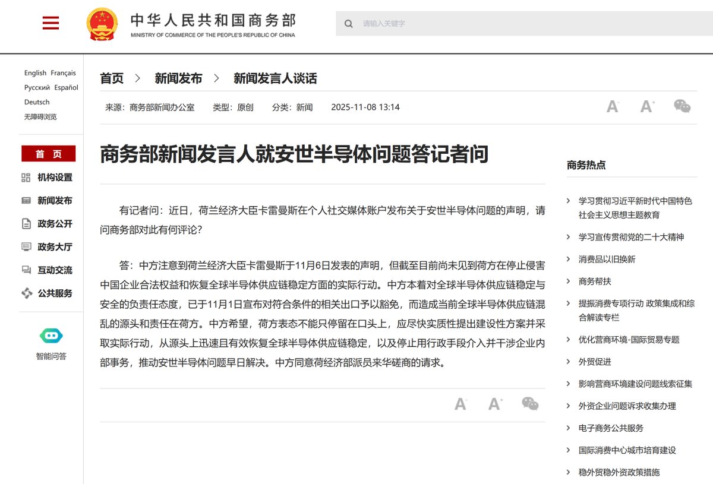
Task: Click the 机构设置 grid icon
Action: tap(26, 178)
